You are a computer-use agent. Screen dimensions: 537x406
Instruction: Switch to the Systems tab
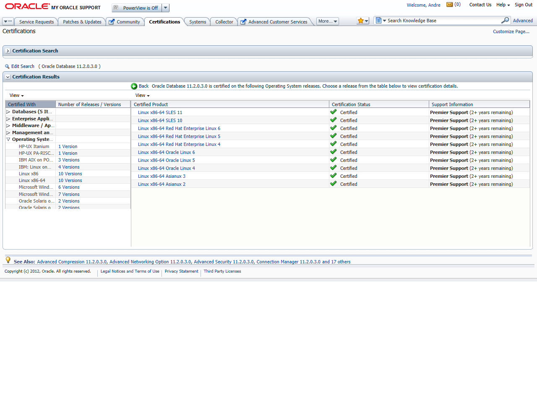point(198,22)
